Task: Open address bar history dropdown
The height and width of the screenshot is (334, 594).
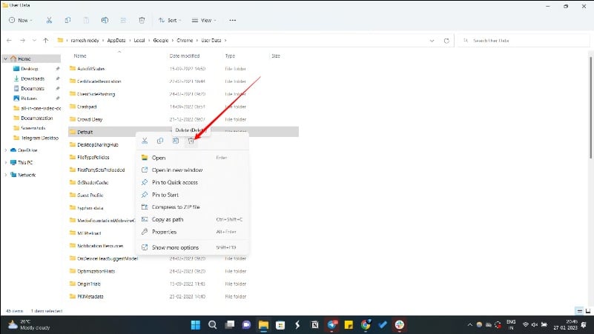Action: coord(432,41)
